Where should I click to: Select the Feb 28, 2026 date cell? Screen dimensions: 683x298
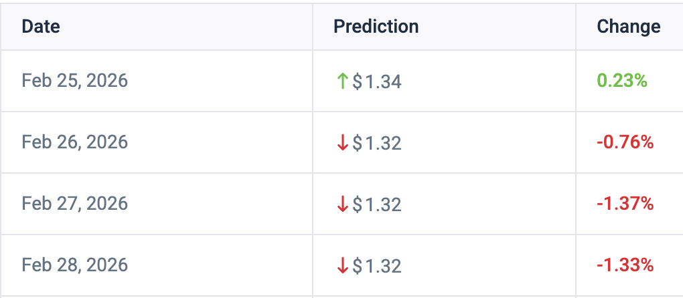(74, 265)
